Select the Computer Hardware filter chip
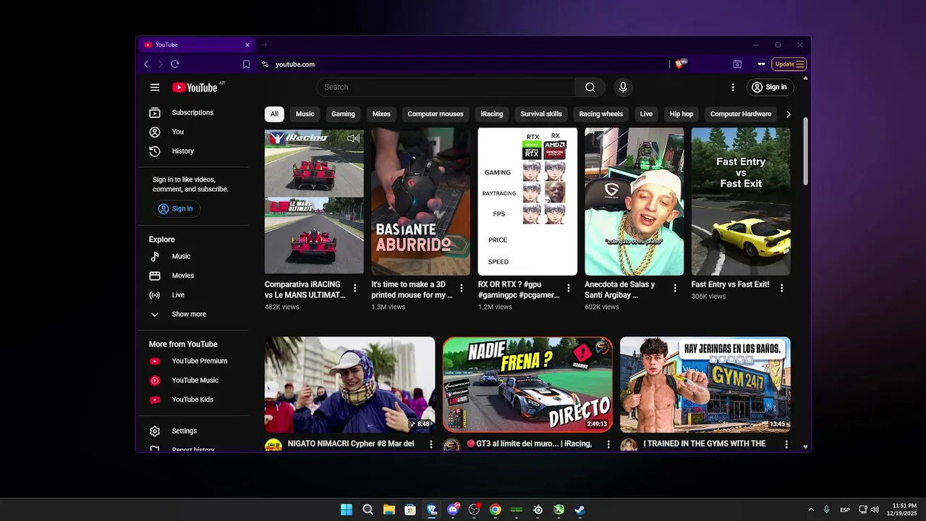The width and height of the screenshot is (926, 521). [x=741, y=114]
